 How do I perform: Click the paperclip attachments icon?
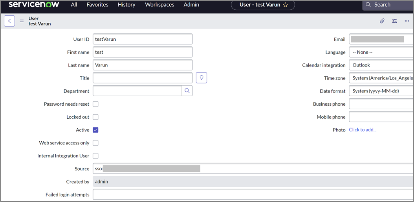pos(382,21)
